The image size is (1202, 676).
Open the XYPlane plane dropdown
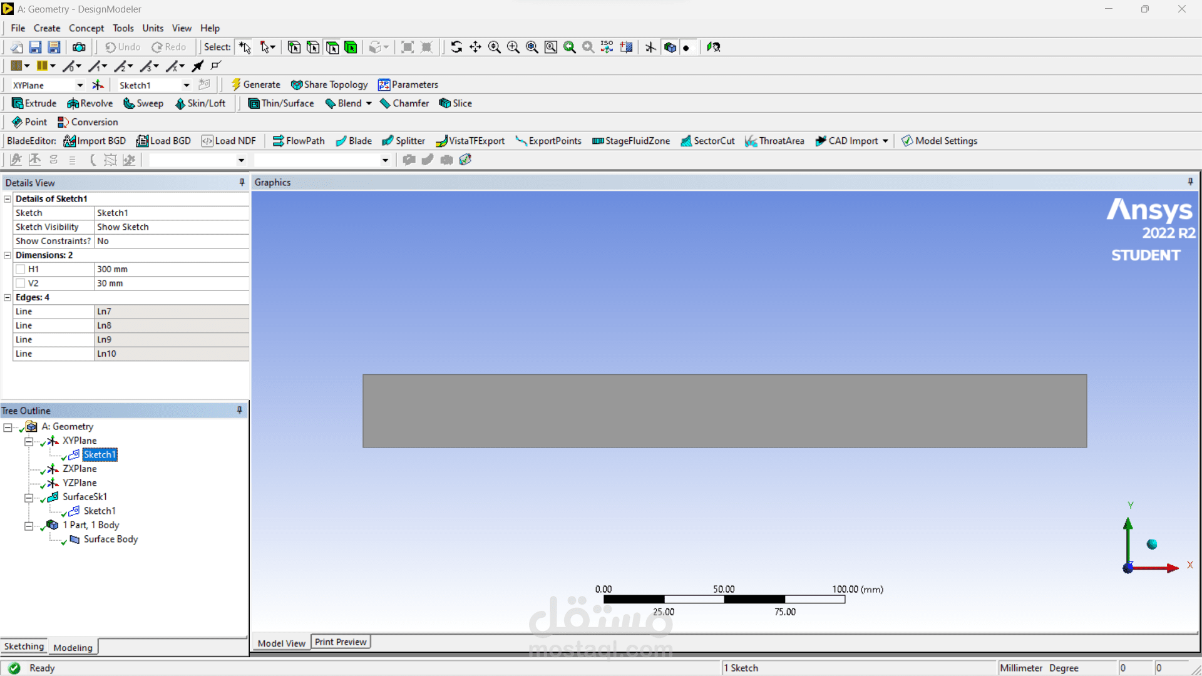tap(80, 85)
